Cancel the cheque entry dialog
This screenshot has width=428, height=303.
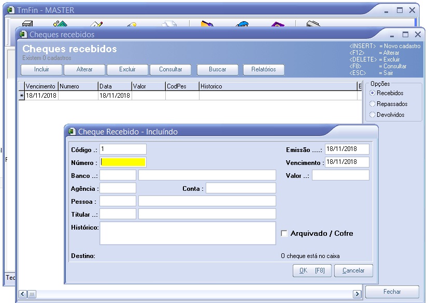click(x=353, y=270)
